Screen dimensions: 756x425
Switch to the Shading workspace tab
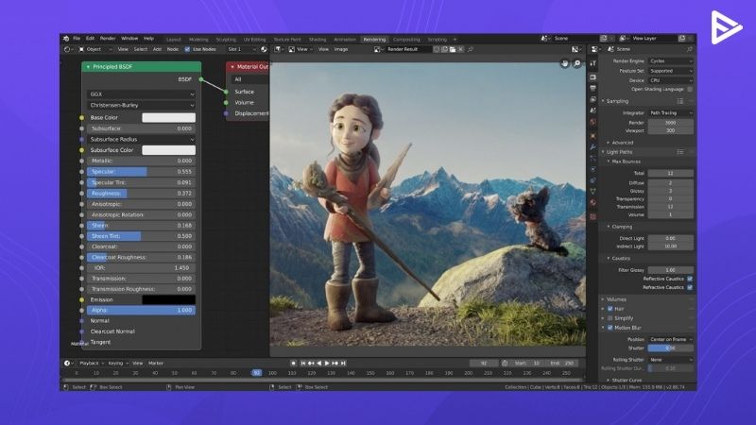click(318, 40)
